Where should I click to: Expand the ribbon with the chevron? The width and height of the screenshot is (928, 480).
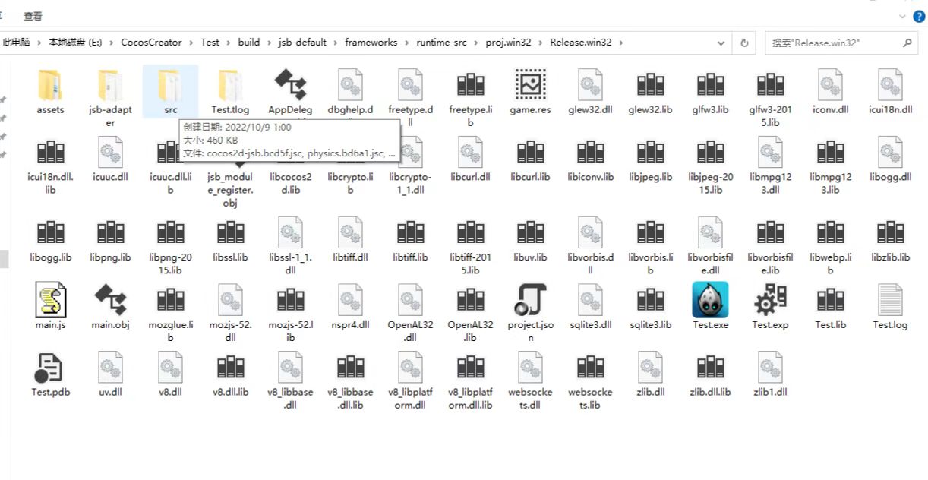pyautogui.click(x=903, y=16)
